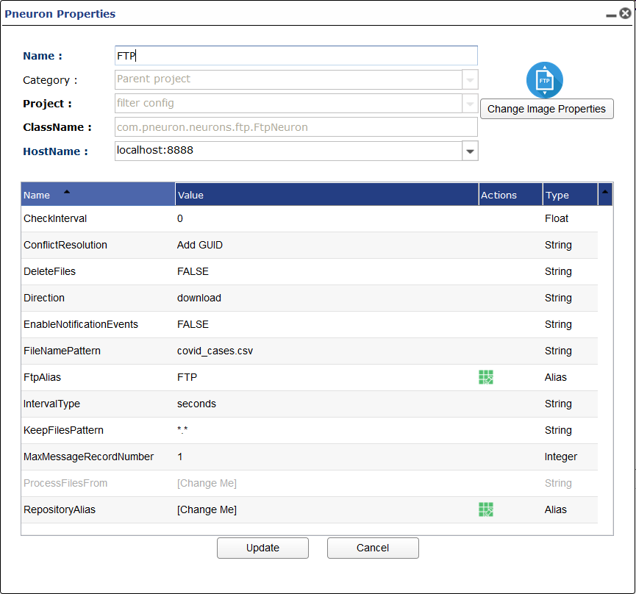Click the ClassName field

tap(296, 127)
